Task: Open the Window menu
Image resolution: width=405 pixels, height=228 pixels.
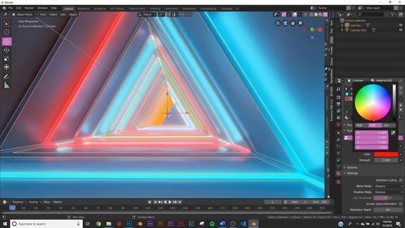Action: pos(42,8)
